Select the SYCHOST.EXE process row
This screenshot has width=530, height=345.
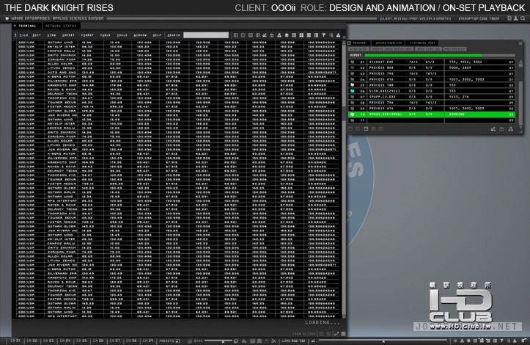pyautogui.click(x=432, y=62)
